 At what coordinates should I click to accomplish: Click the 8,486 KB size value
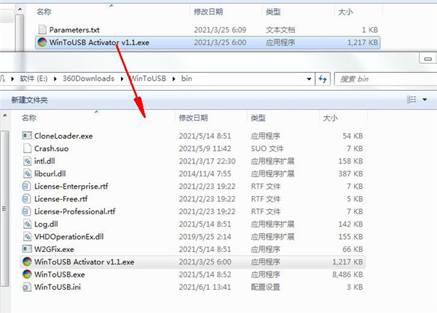pos(347,275)
